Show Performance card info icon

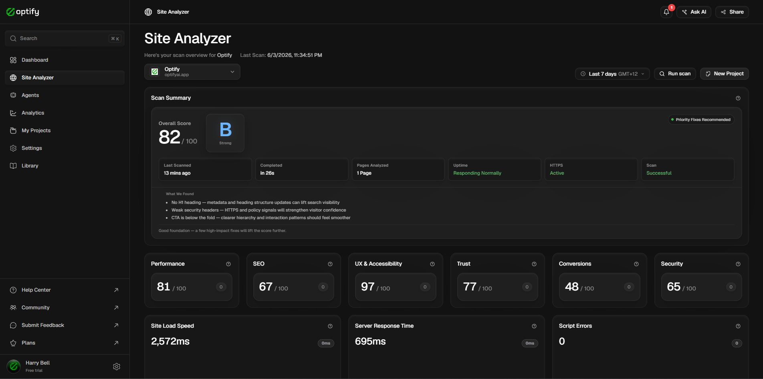228,264
